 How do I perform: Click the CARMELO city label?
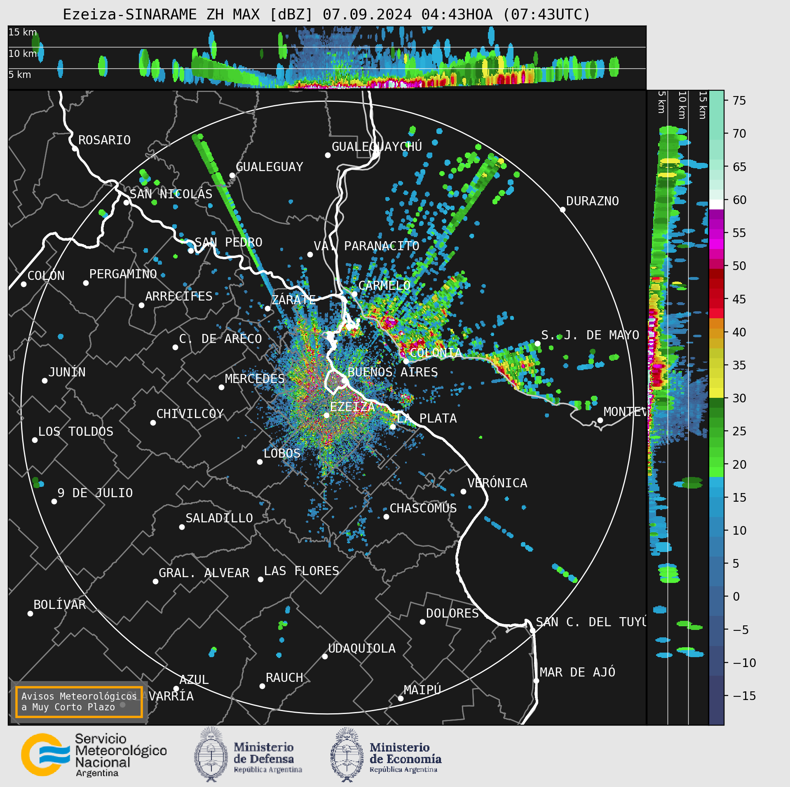click(384, 286)
